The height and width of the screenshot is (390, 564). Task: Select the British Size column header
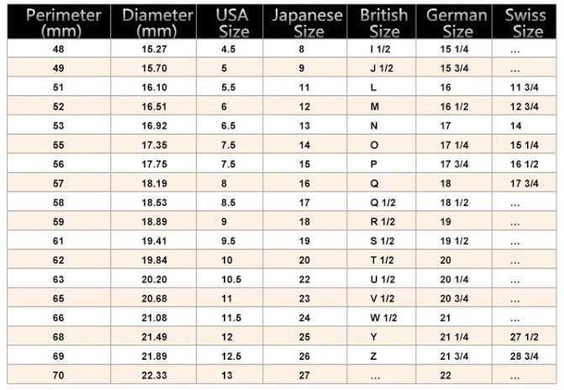pyautogui.click(x=384, y=23)
